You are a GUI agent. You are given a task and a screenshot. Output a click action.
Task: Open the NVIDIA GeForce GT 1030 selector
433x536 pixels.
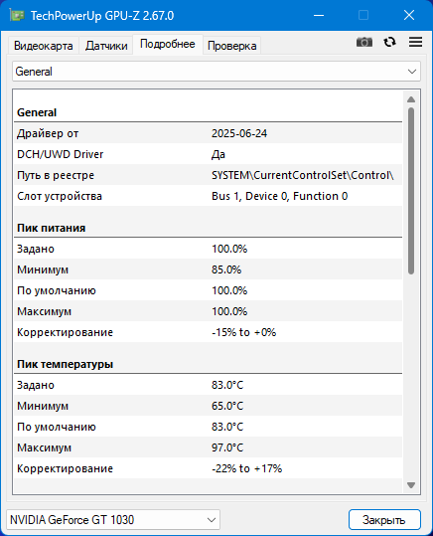pyautogui.click(x=113, y=519)
